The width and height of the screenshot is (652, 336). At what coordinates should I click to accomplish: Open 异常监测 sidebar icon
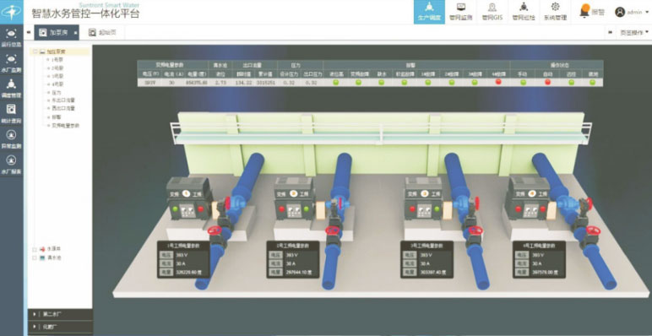pos(11,139)
